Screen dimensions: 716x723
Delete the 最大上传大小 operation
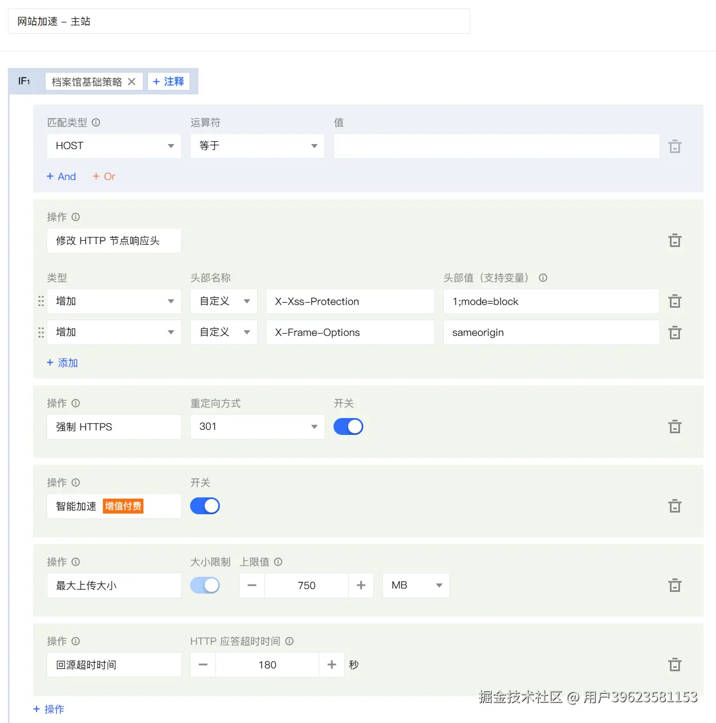tap(675, 586)
